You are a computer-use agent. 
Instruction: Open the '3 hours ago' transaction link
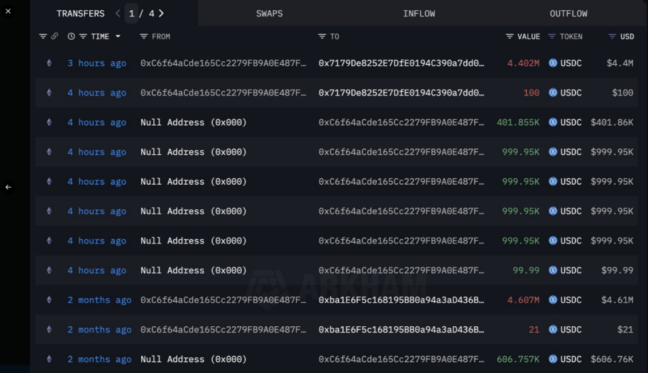(x=97, y=63)
